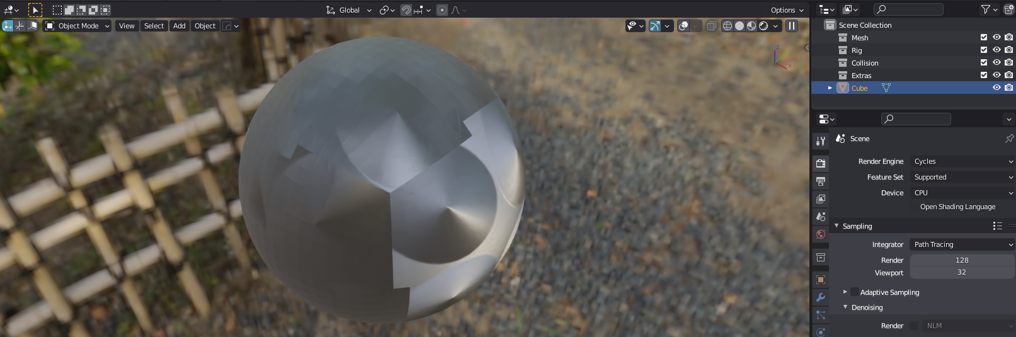Select the Rig collection
Image resolution: width=1016 pixels, height=337 pixels.
(x=857, y=50)
